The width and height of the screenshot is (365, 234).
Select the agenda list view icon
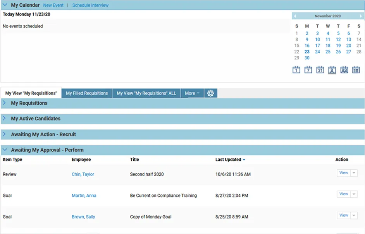[x=356, y=71]
